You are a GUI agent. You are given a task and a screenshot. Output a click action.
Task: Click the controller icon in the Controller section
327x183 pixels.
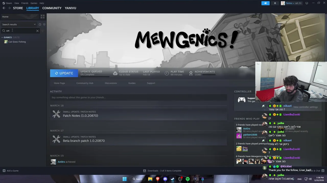pyautogui.click(x=242, y=100)
